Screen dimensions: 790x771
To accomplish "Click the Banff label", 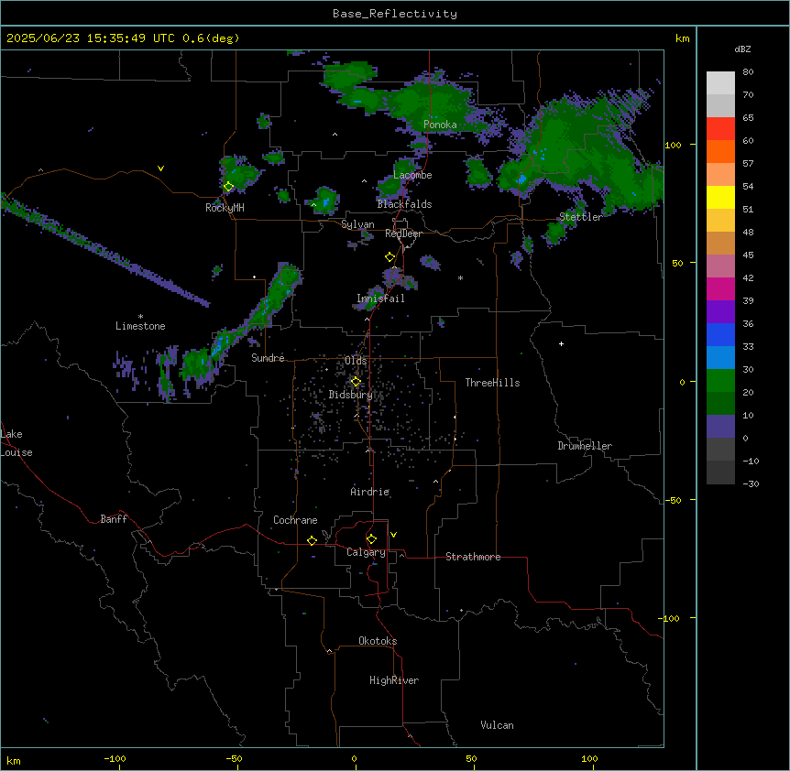I will [x=114, y=519].
